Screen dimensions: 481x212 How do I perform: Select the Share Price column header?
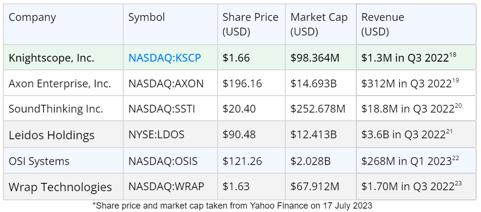tap(250, 24)
